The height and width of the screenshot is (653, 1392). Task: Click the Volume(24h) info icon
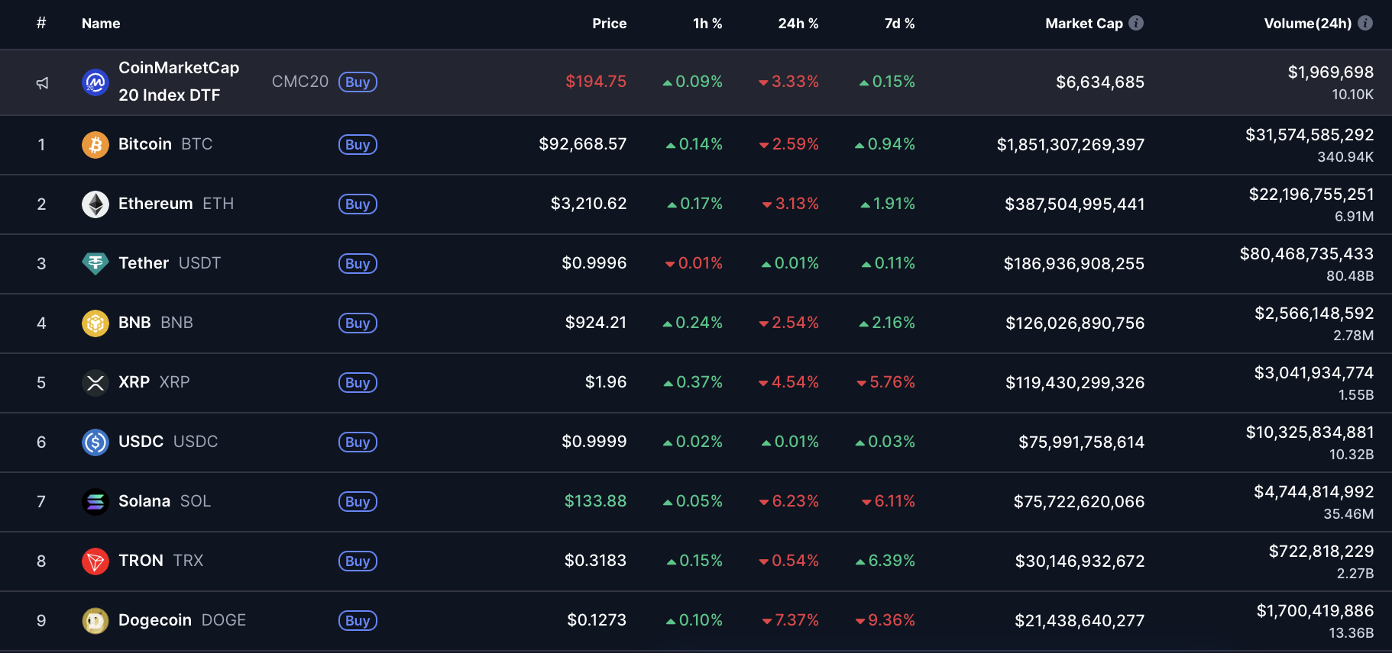pos(1365,23)
